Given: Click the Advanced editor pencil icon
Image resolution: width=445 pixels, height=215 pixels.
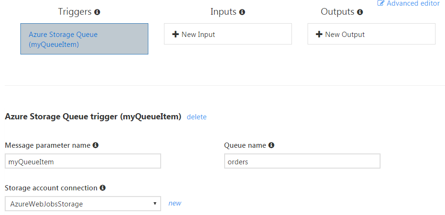Looking at the screenshot, I should 381,3.
